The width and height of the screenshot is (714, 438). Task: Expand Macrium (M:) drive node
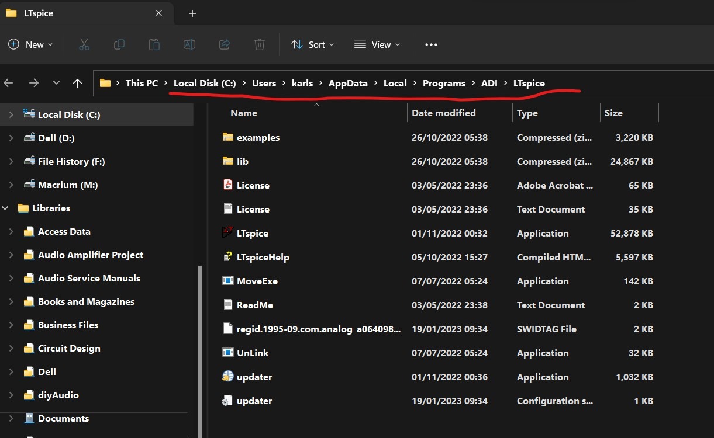[x=11, y=185]
